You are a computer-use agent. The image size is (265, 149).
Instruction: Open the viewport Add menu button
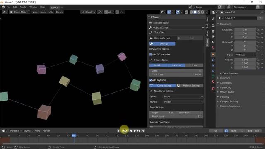point(51,12)
